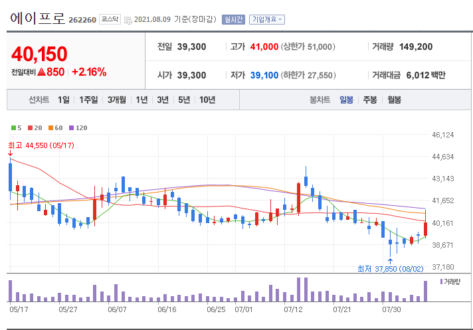
Task: Click the 05/17 date axis label
Action: point(19,309)
